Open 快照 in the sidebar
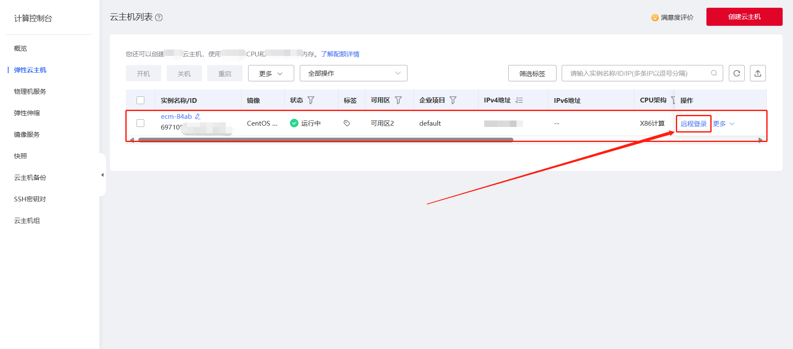 (x=20, y=156)
